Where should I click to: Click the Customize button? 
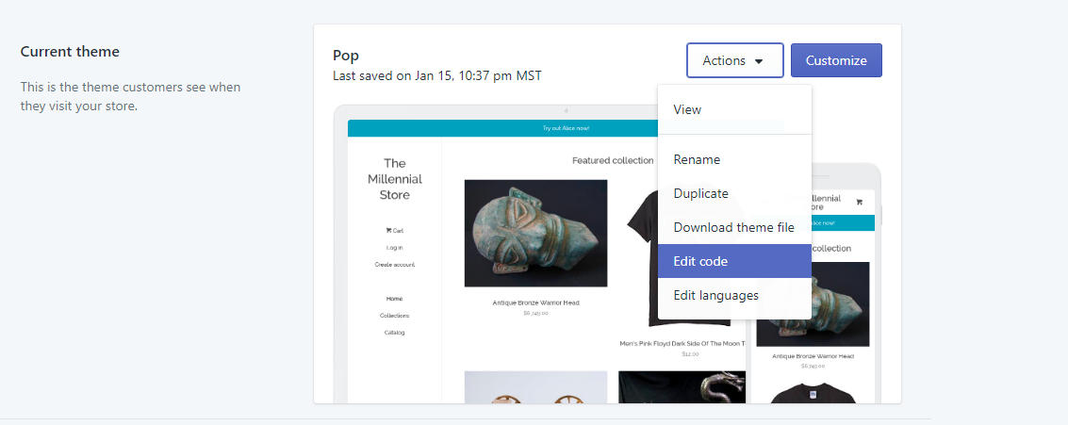(x=836, y=60)
